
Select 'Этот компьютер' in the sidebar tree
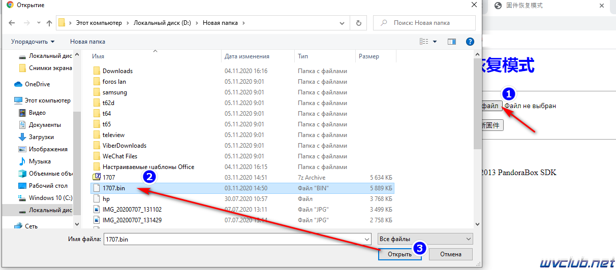point(49,101)
